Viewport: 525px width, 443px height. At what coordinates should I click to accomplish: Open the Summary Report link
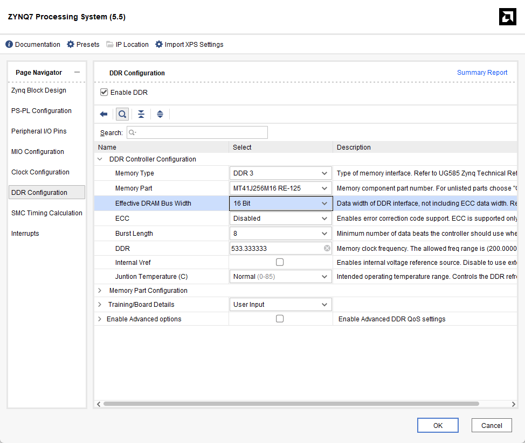482,73
